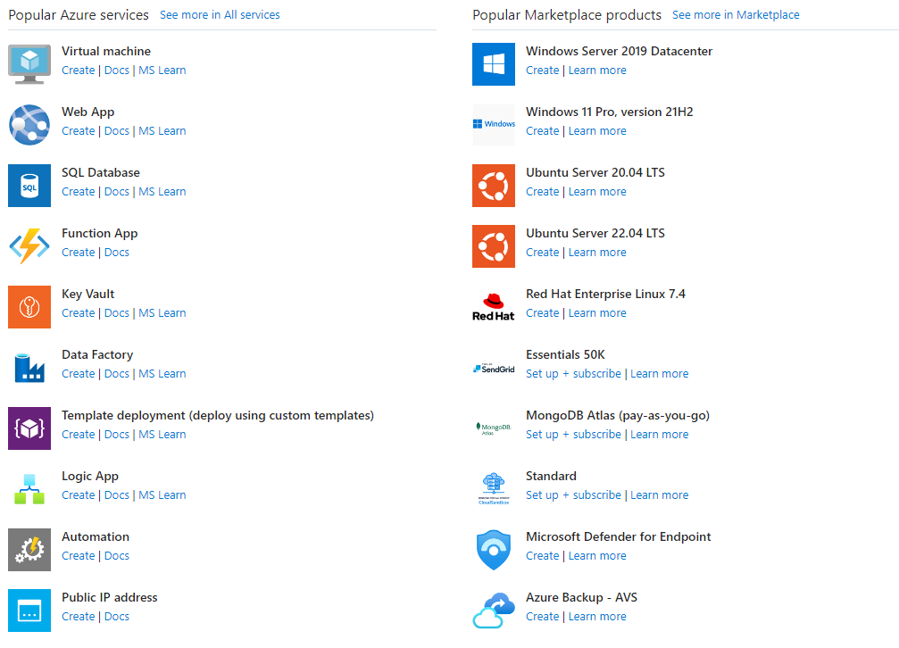Open Docs for Logic App
This screenshot has height=648, width=899.
click(x=116, y=495)
